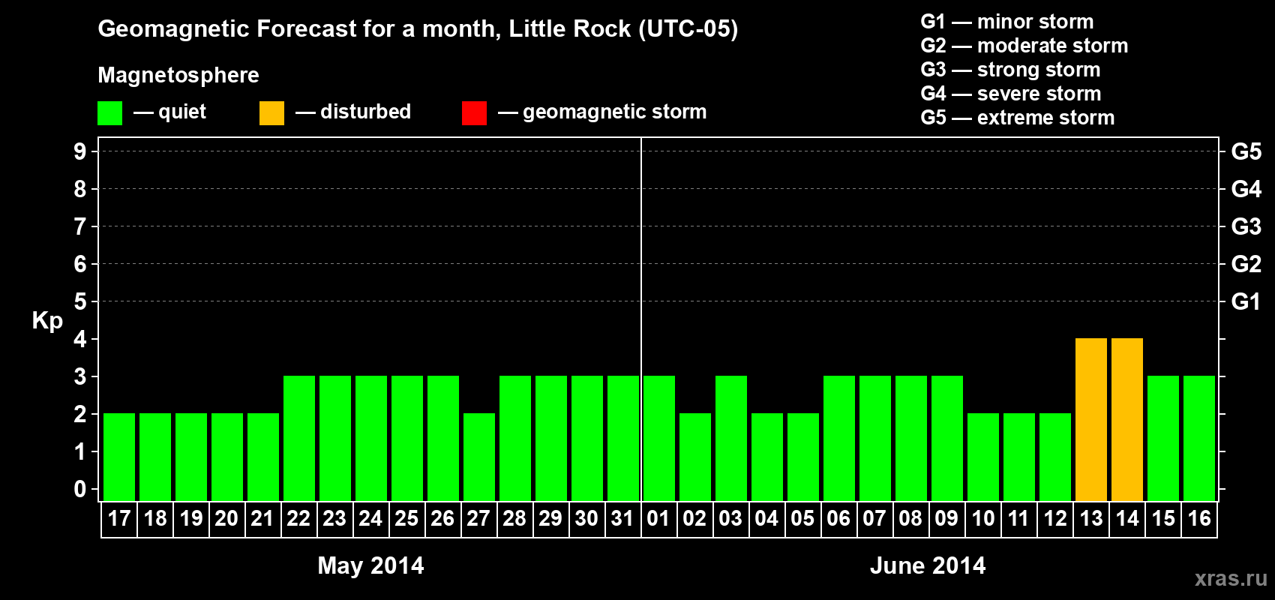Click date label 25 on the axis
This screenshot has width=1275, height=600.
point(406,519)
